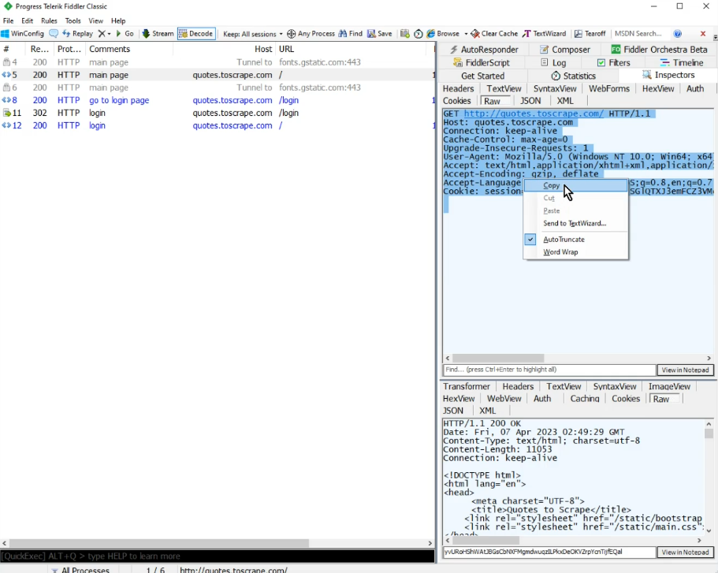This screenshot has width=718, height=573.
Task: Switch to the AutoResponder tab
Action: click(484, 50)
